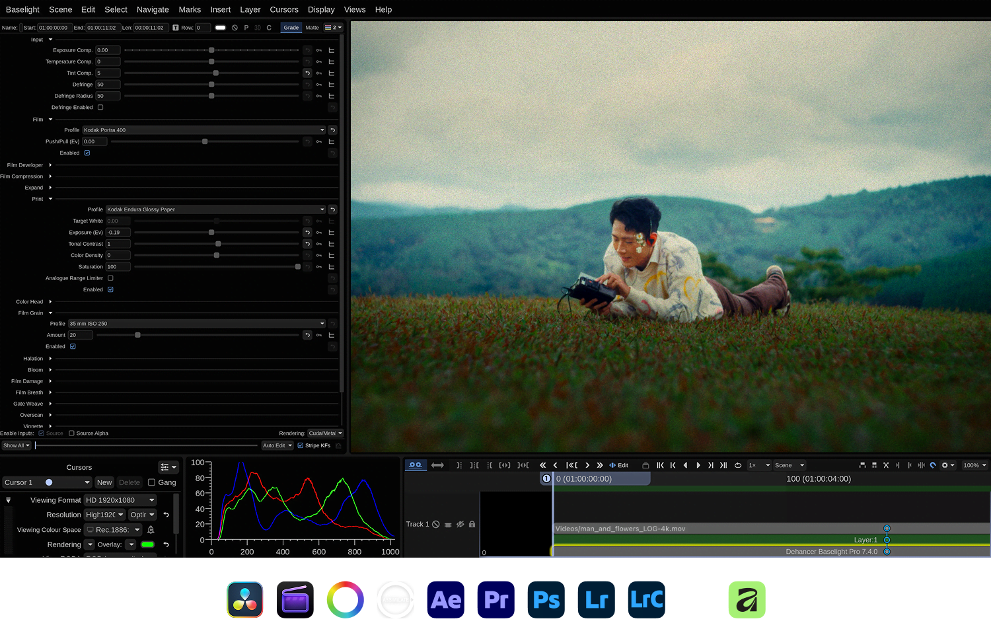Open the green Affinity 'a' icon

click(x=747, y=600)
